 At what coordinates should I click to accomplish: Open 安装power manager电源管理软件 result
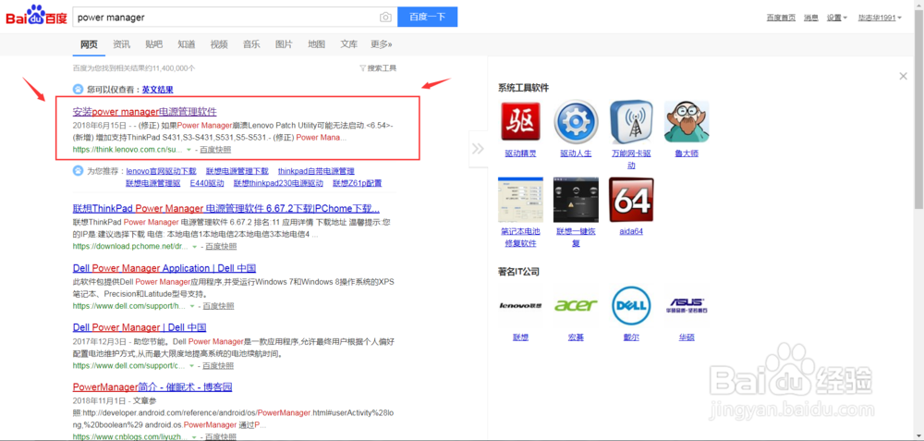(x=145, y=112)
